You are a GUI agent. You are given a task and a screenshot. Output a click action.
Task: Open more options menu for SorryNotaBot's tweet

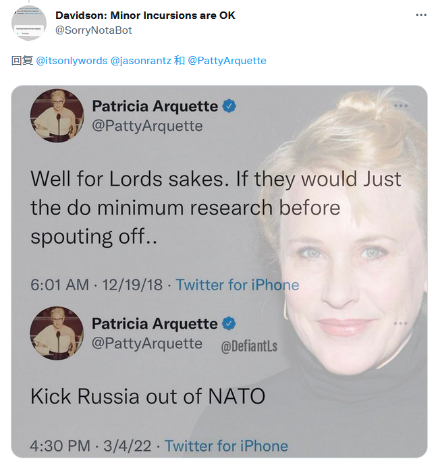click(x=421, y=15)
